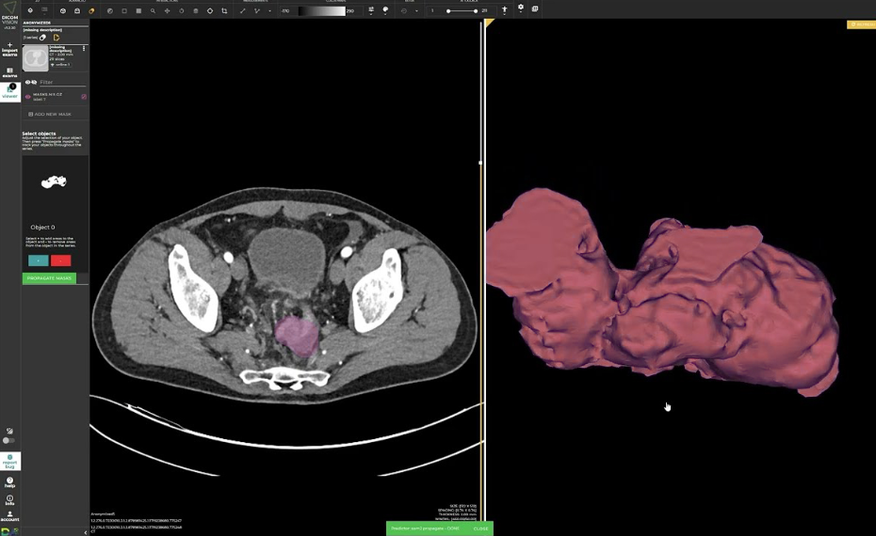Open the series three-dot options menu
Screen dimensions: 876x536
(x=84, y=49)
